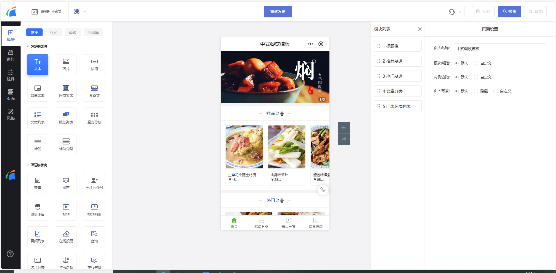Switch to the 互动 tab
The height and width of the screenshot is (273, 556).
coord(54,32)
